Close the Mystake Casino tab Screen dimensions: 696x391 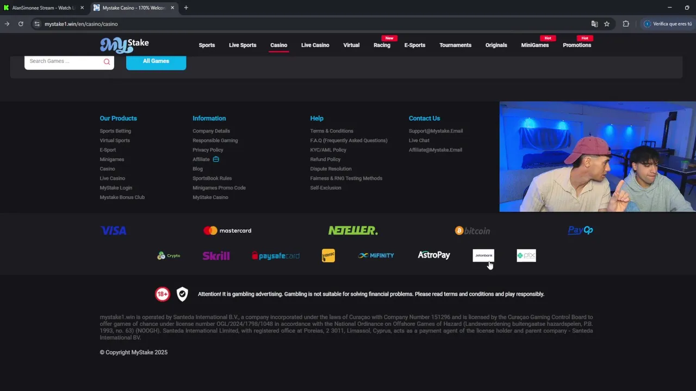click(x=172, y=8)
